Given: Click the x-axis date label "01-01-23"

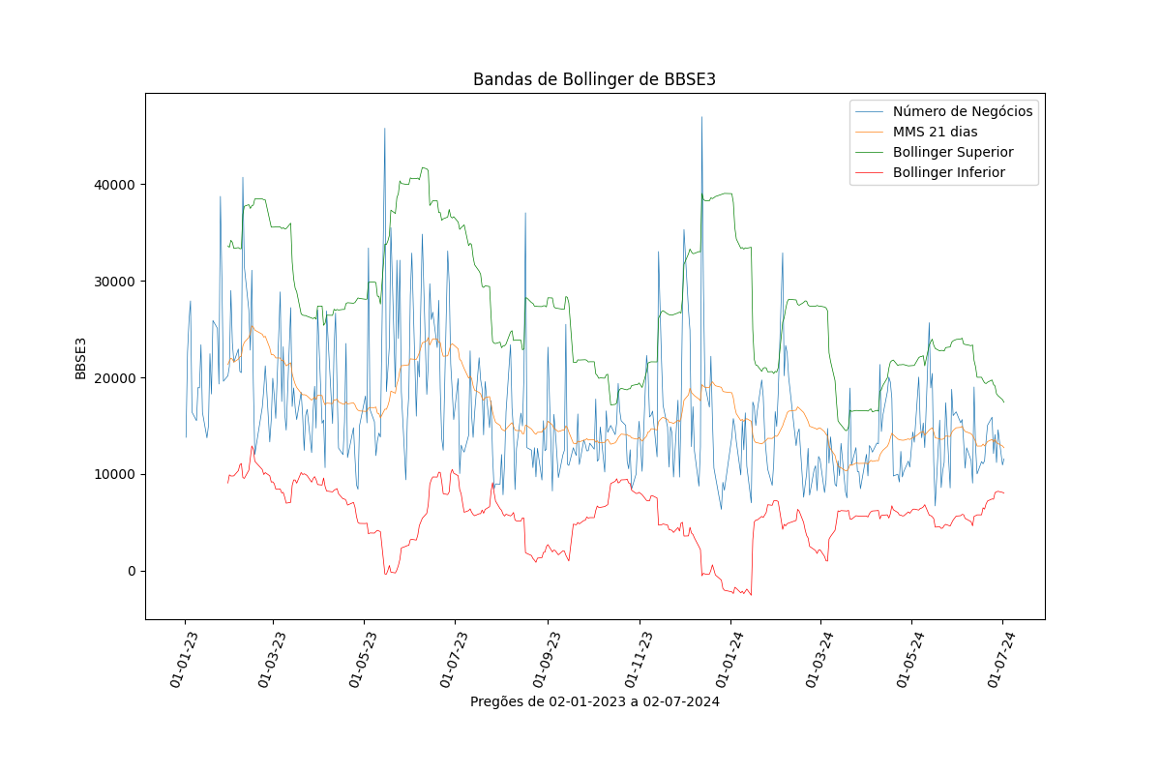Looking at the screenshot, I should point(185,659).
